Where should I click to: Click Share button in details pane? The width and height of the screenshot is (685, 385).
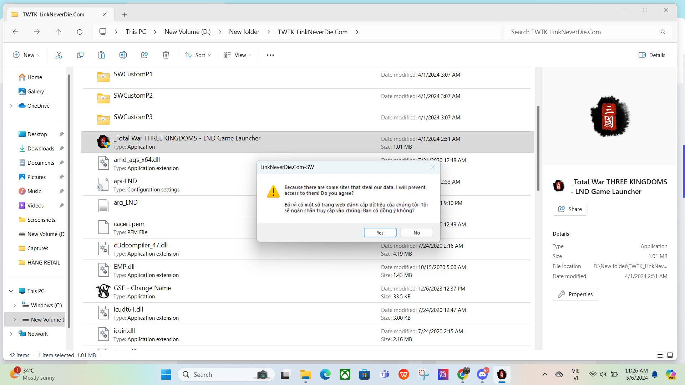570,209
